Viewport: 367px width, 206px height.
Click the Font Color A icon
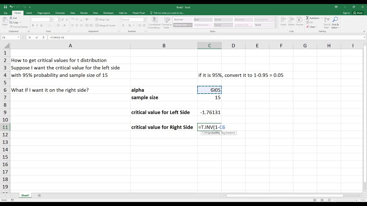pyautogui.click(x=65, y=25)
